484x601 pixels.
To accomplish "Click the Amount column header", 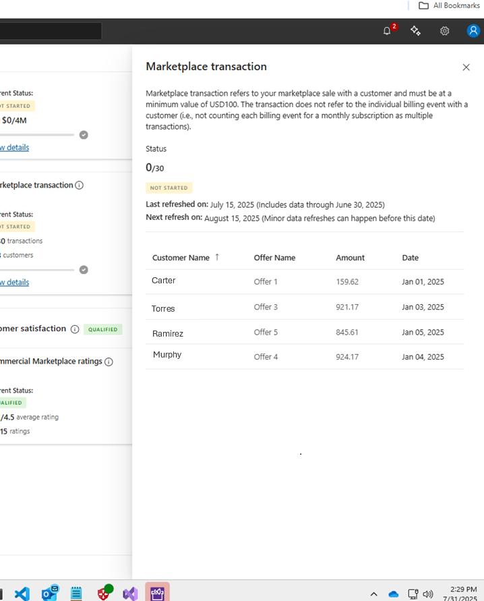I will coord(351,258).
